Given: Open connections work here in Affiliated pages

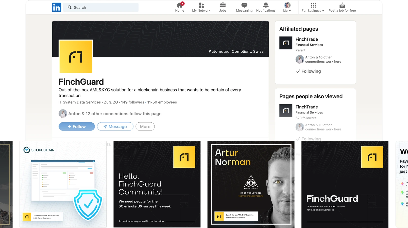Looking at the screenshot, I should click(x=323, y=59).
